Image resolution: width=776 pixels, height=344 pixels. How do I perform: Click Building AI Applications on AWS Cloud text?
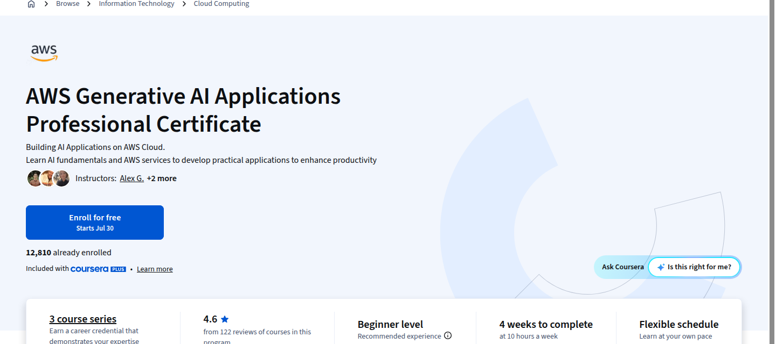[x=95, y=147]
